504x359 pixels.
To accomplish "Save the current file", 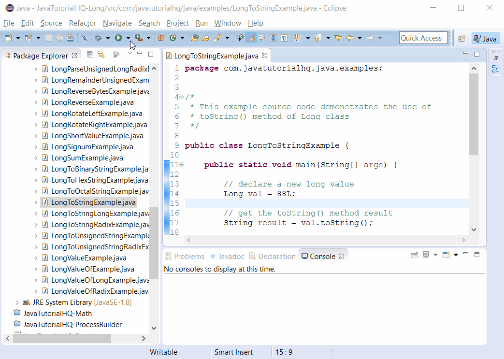I will coord(49,38).
